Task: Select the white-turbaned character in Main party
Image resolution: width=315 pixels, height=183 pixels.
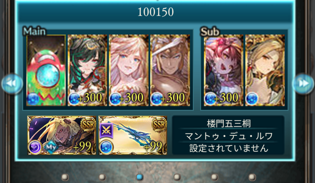Action: coord(170,70)
